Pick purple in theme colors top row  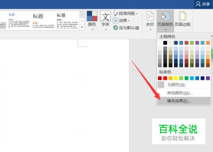click(x=197, y=43)
